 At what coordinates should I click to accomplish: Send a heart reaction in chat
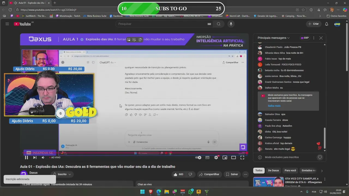coord(320,157)
